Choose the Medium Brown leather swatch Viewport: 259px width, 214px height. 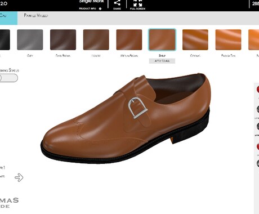click(x=129, y=39)
